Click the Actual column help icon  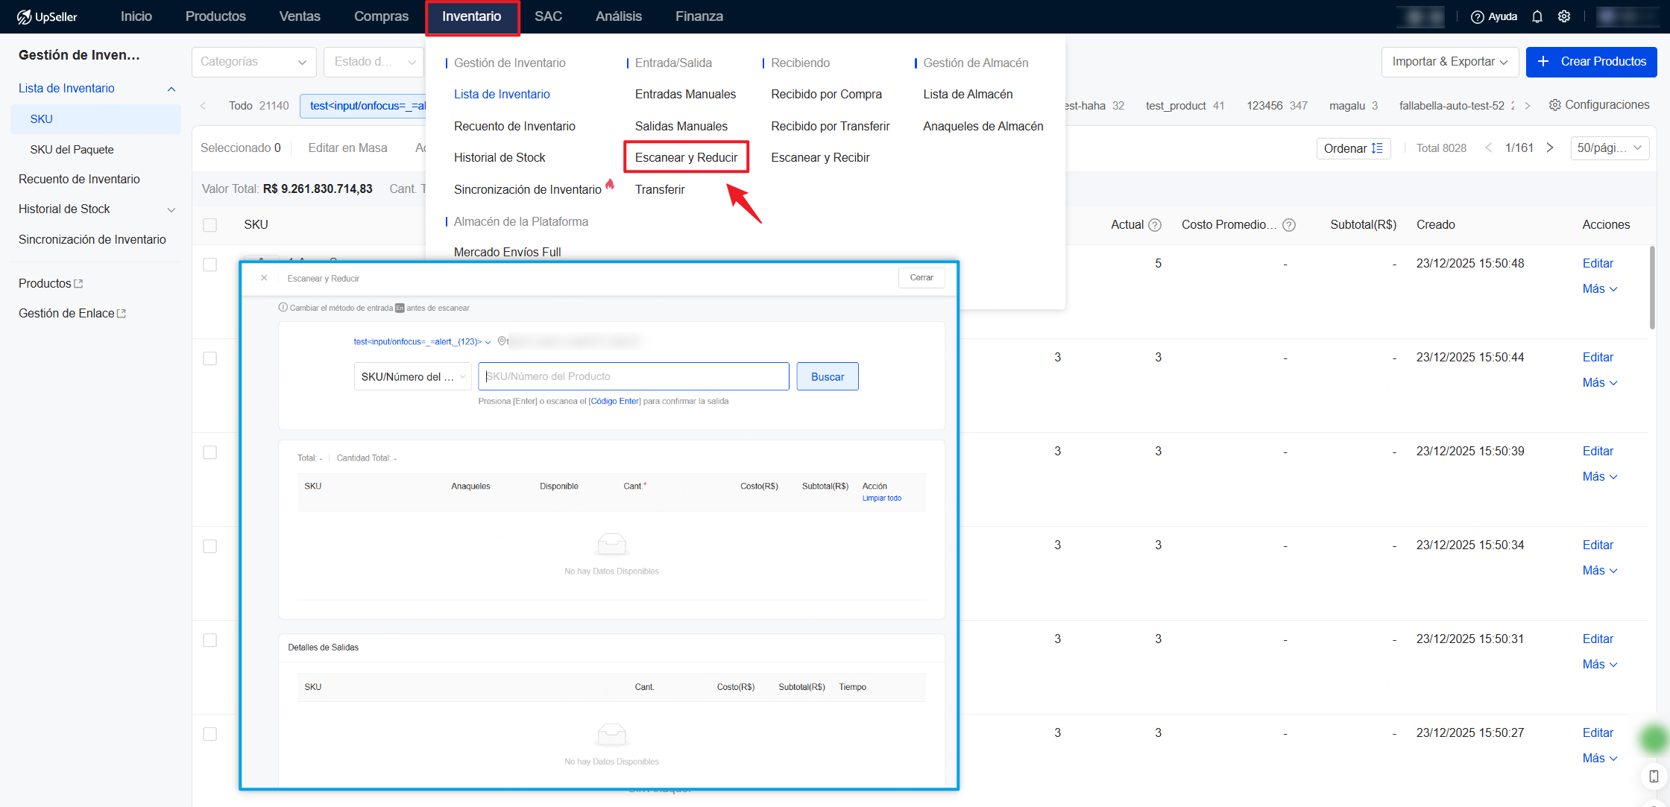point(1155,225)
